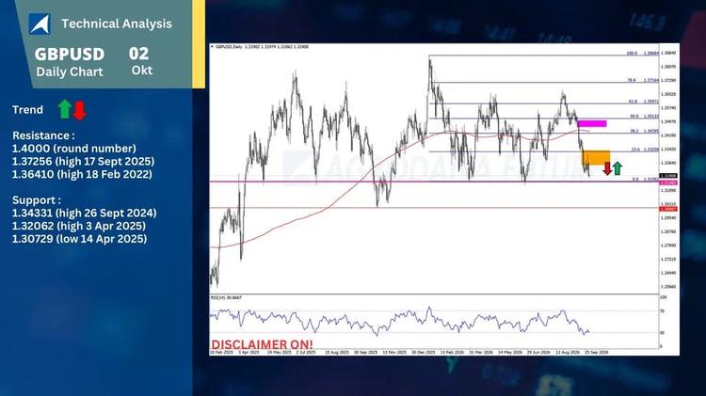This screenshot has width=706, height=396.
Task: Click the '25 Sep 2026' date axis label
Action: [x=596, y=353]
